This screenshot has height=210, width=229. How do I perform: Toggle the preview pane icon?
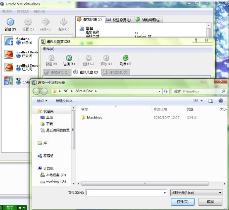coord(211,101)
